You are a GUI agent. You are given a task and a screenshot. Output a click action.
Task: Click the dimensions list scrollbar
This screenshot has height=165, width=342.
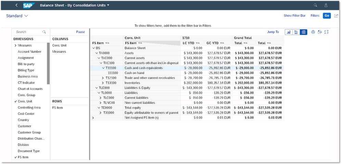pyautogui.click(x=48, y=63)
